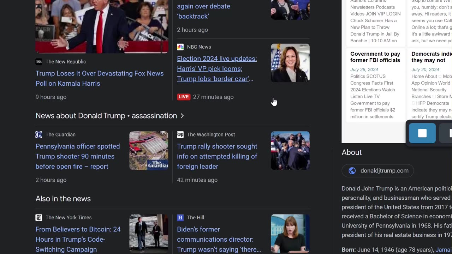Click the '42 minutes ago' timestamp
The height and width of the screenshot is (254, 452).
click(x=197, y=180)
